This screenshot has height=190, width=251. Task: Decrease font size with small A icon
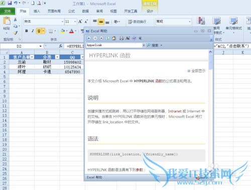point(86,22)
